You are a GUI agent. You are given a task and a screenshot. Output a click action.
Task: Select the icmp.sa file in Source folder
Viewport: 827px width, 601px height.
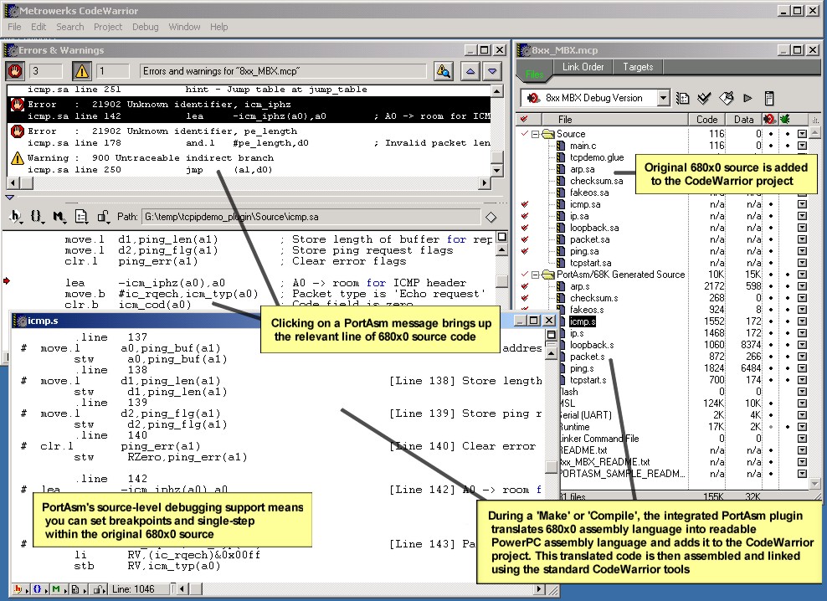click(x=584, y=204)
